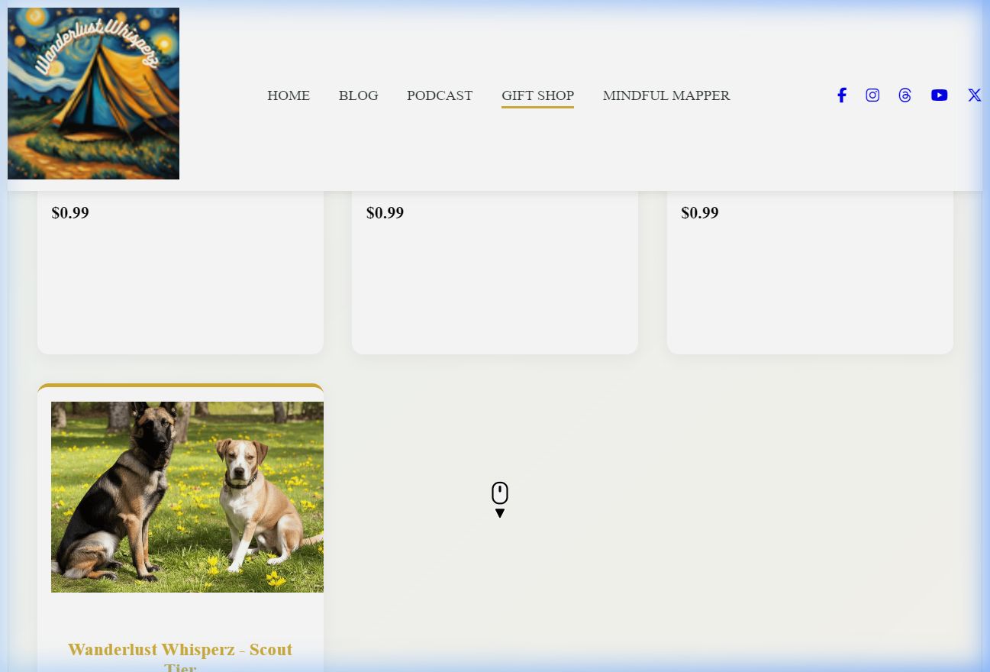Viewport: 990px width, 672px height.
Task: Click blank area below price in right card
Action: click(x=810, y=290)
